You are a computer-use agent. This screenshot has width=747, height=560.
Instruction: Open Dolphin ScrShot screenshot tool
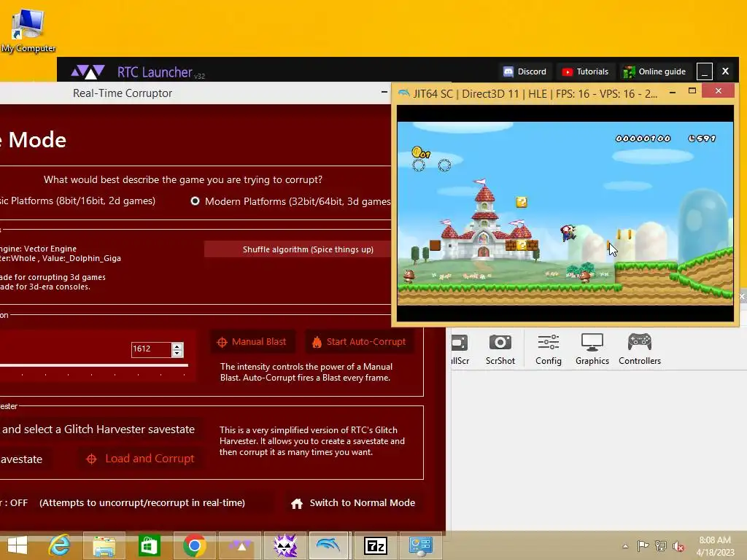[x=500, y=349]
